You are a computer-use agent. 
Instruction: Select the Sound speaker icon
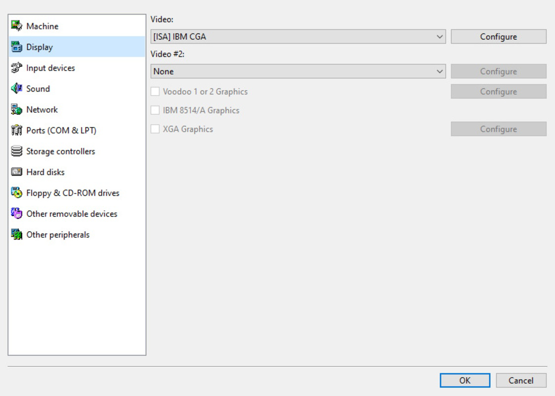point(17,89)
